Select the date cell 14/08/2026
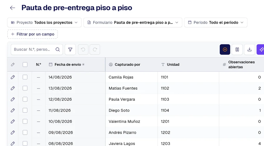 pyautogui.click(x=75, y=77)
